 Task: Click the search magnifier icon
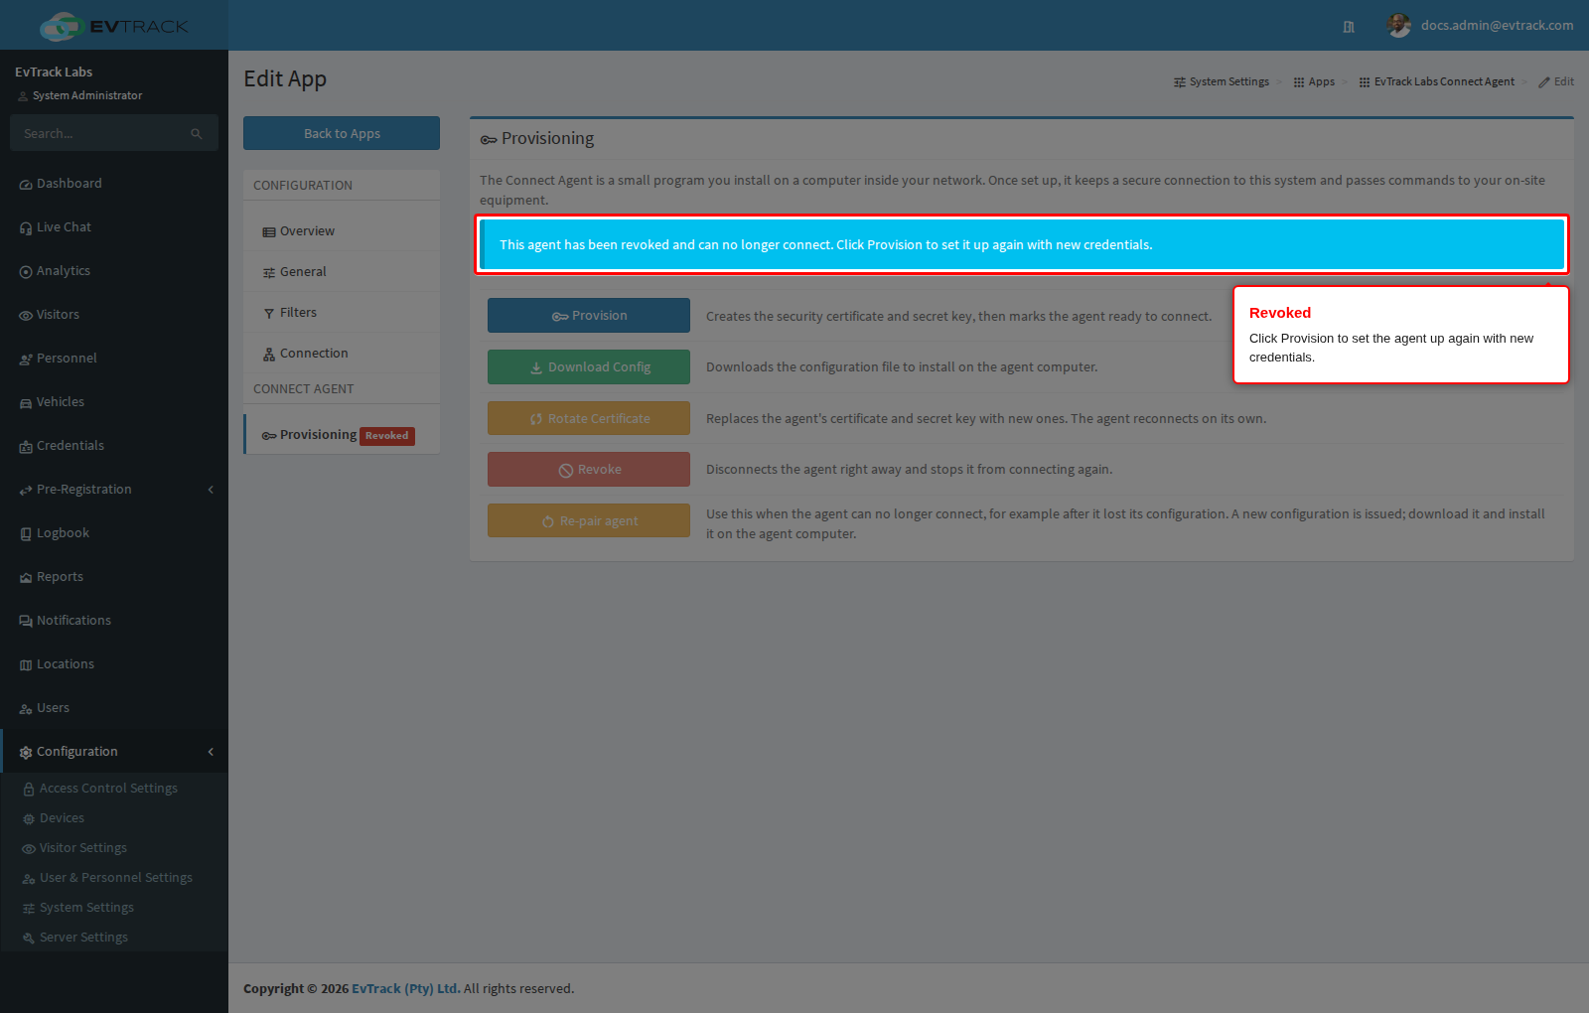click(197, 134)
